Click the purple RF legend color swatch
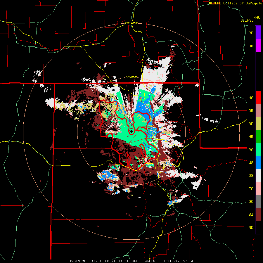The image size is (263, 263). [258, 33]
